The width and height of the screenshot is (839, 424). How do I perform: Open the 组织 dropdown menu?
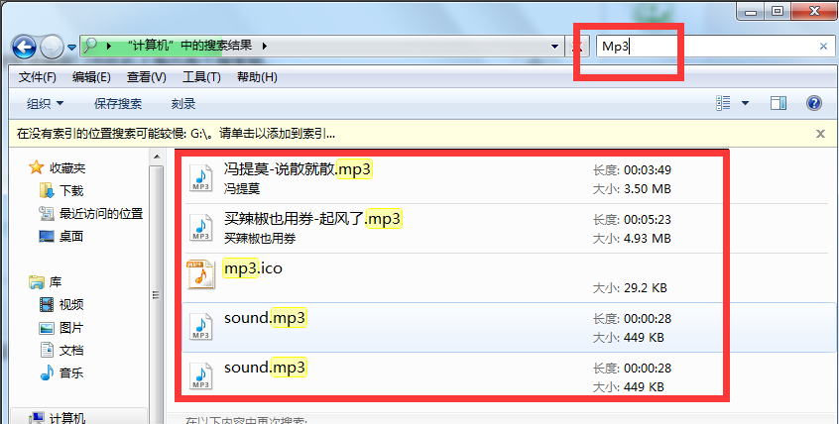pyautogui.click(x=46, y=104)
